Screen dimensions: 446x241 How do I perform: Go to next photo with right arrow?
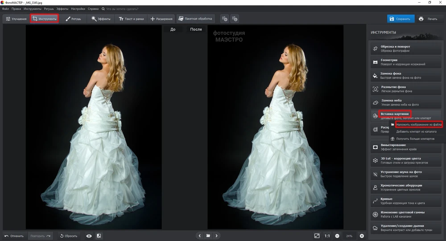(217, 236)
